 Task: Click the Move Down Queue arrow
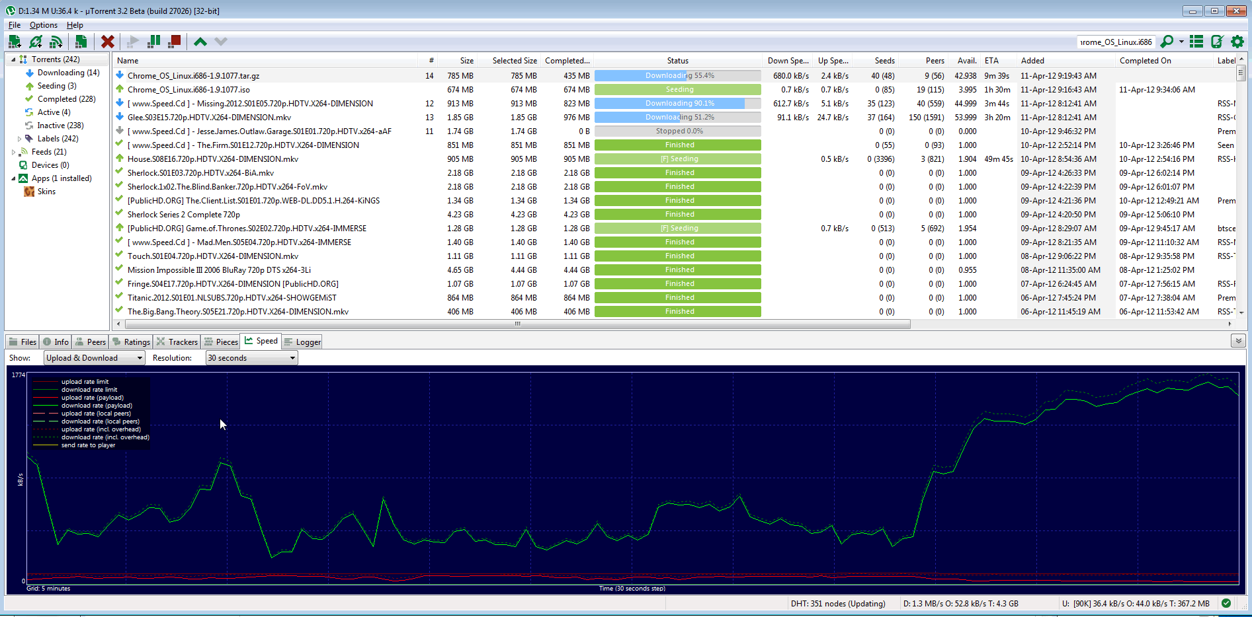pyautogui.click(x=221, y=42)
